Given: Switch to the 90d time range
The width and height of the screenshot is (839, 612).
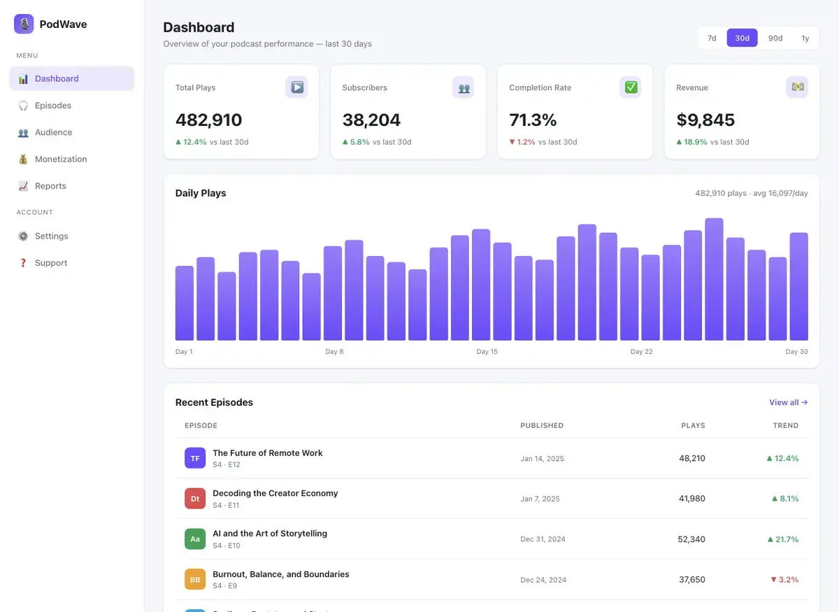Looking at the screenshot, I should [775, 38].
